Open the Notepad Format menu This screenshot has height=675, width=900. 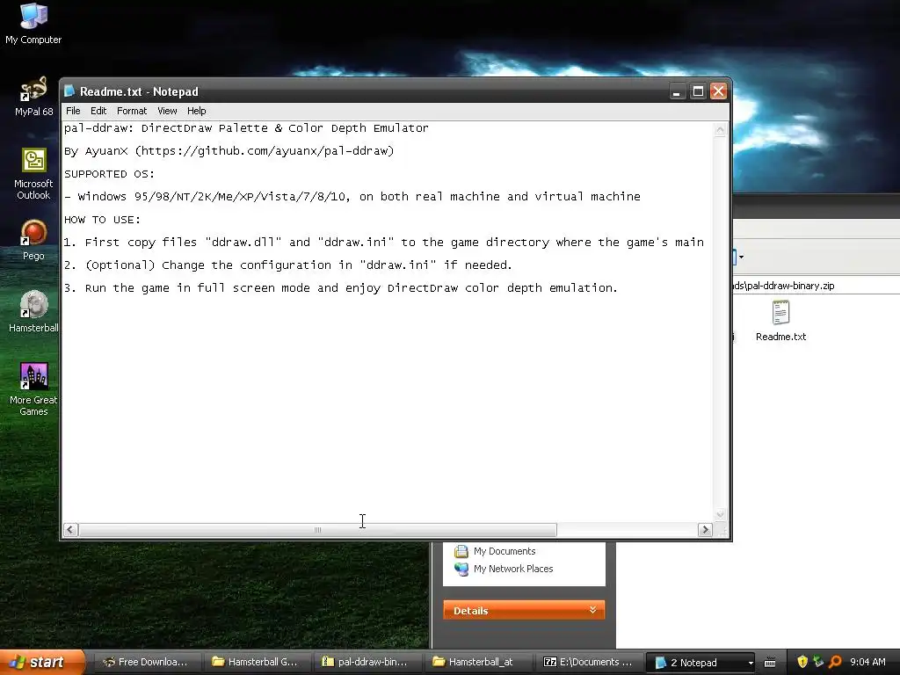(x=132, y=111)
